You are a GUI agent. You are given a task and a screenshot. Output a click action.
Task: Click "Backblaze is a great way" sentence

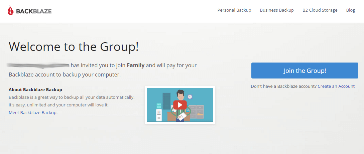pos(72,97)
